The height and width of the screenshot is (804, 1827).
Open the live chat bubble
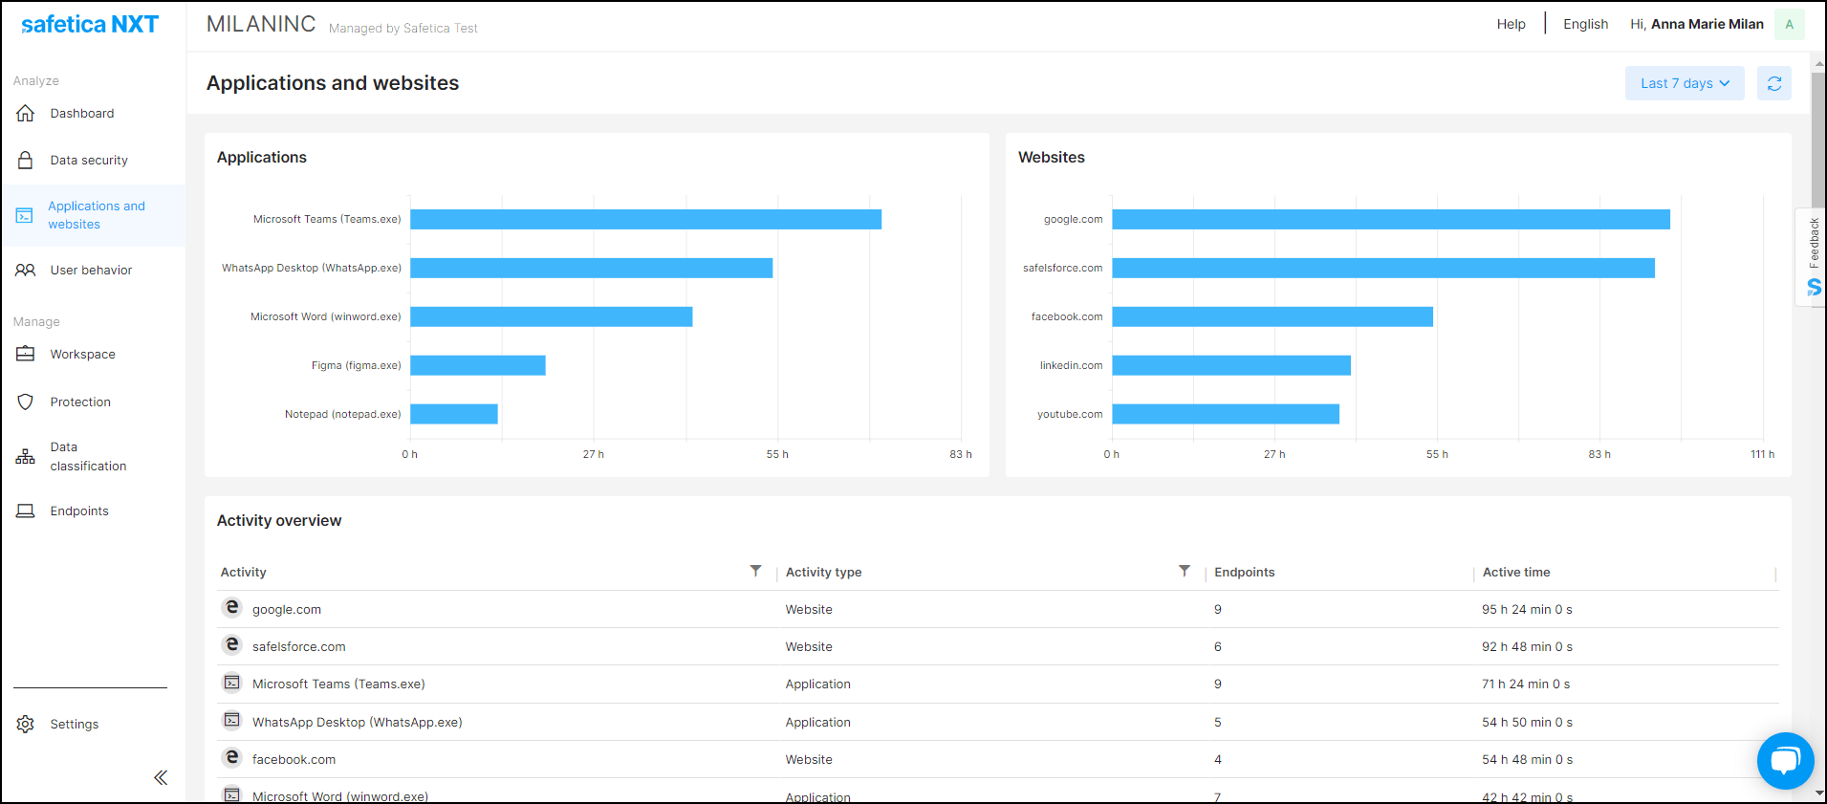[1785, 761]
